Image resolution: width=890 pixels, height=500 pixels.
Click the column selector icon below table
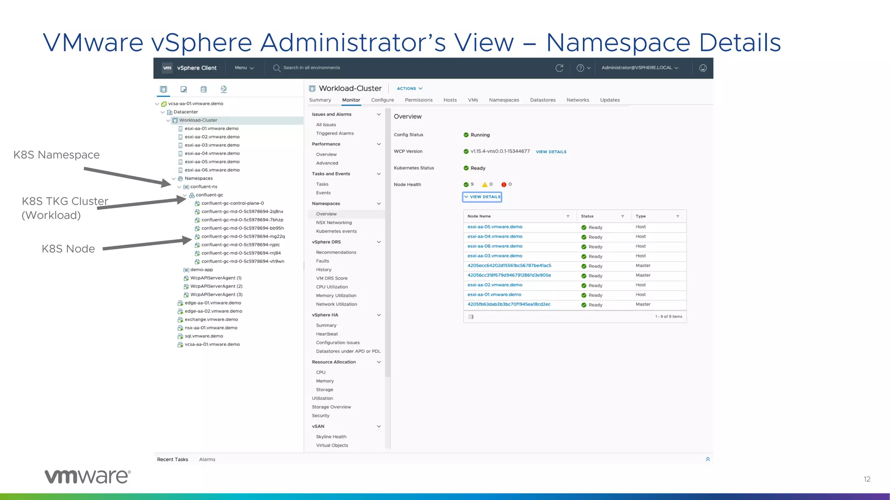471,317
